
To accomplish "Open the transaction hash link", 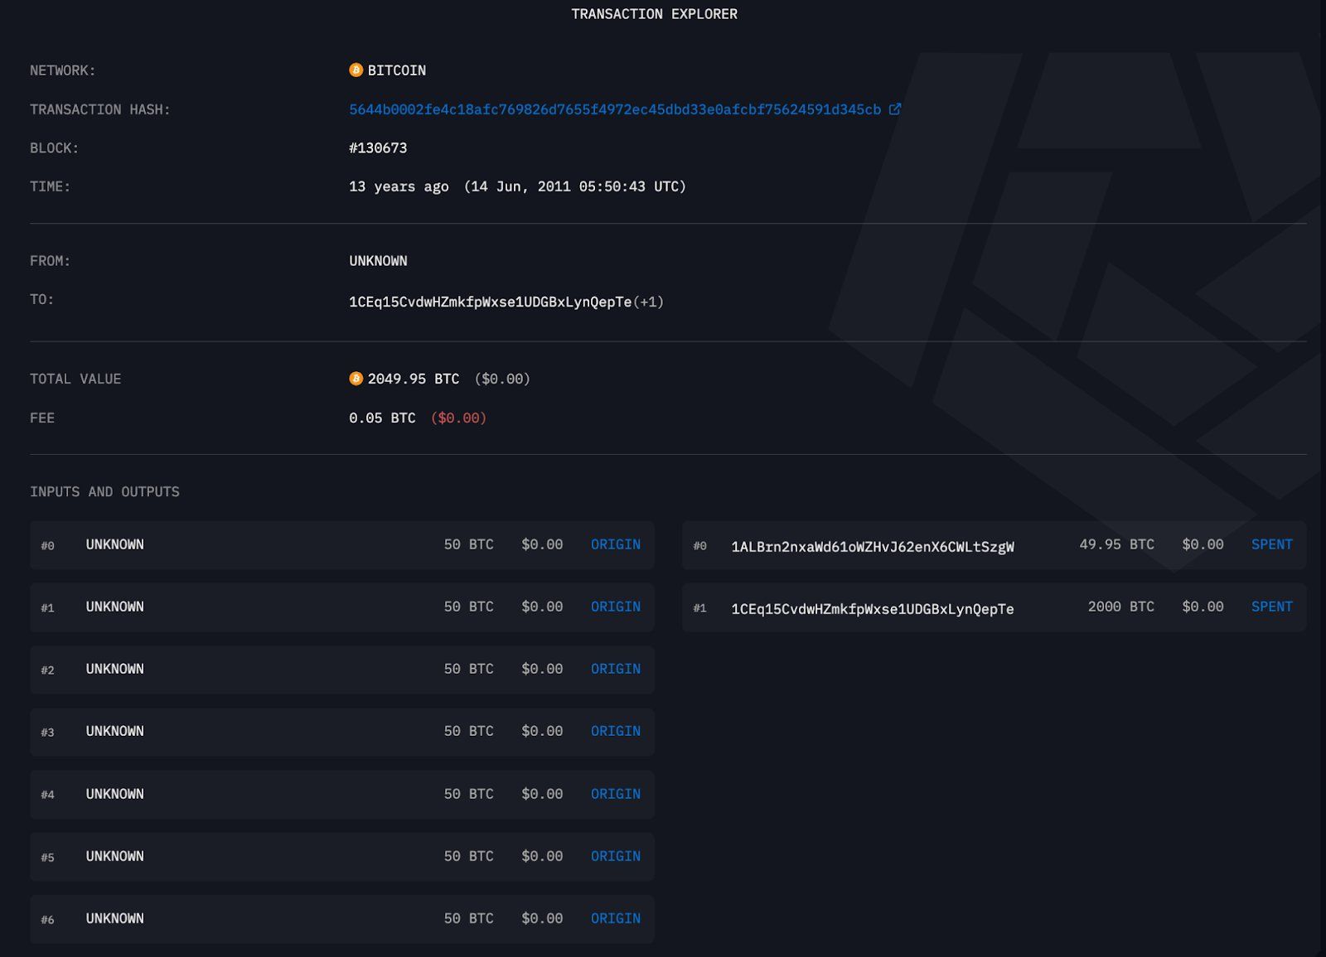I will (614, 109).
